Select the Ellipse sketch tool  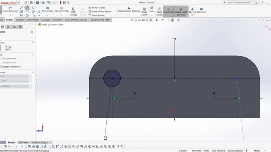[33, 11]
